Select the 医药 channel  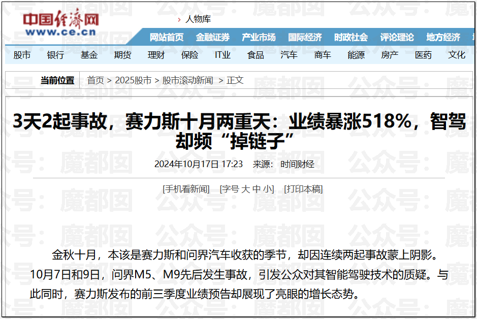pos(423,55)
